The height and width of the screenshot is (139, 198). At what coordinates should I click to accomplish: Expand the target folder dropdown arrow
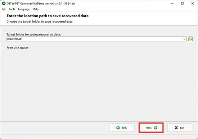tap(184, 39)
